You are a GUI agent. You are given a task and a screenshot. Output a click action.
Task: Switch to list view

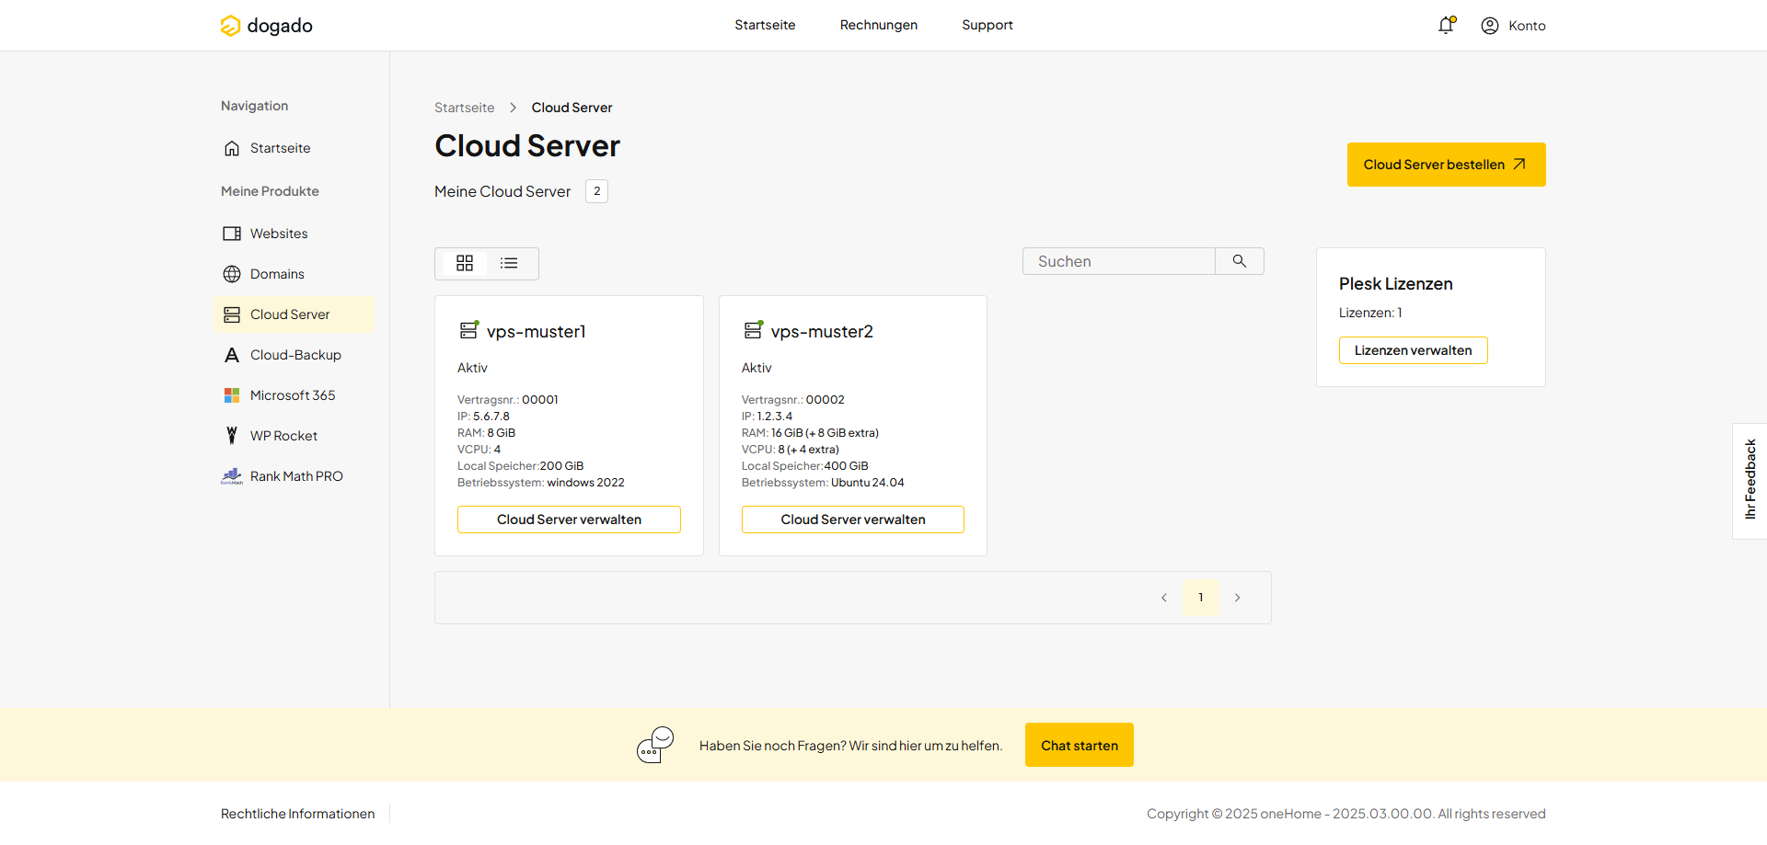click(x=509, y=264)
